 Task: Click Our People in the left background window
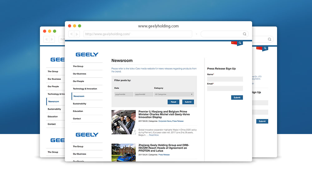(53, 87)
